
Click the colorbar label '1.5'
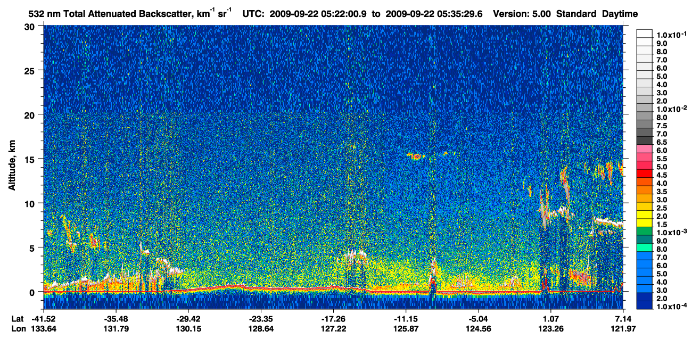(x=663, y=225)
